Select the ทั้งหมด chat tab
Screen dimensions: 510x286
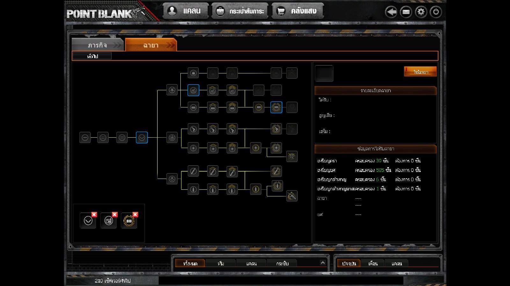point(190,263)
